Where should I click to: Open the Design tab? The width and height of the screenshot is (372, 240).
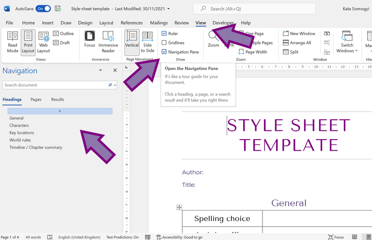(x=85, y=23)
